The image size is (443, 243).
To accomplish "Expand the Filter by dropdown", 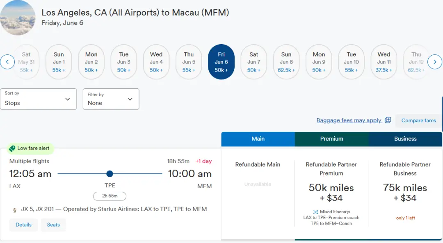I will (x=111, y=99).
